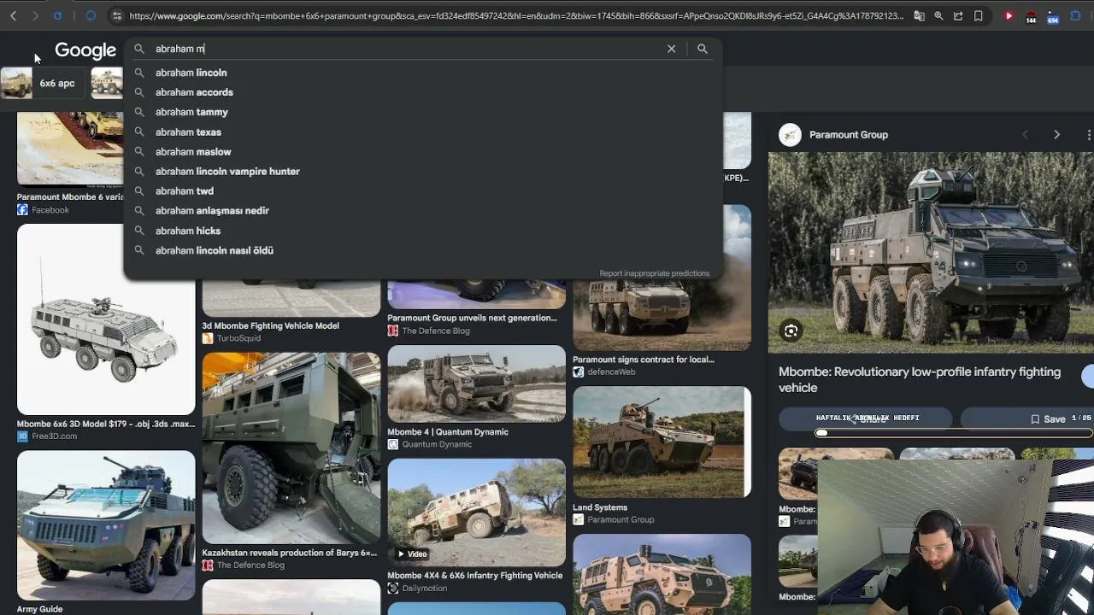Open the TurboSquid source link
Viewport: 1094px width, 615px height.
click(238, 338)
